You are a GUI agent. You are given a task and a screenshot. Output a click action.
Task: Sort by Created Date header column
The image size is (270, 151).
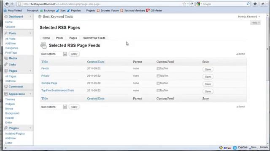point(96,62)
